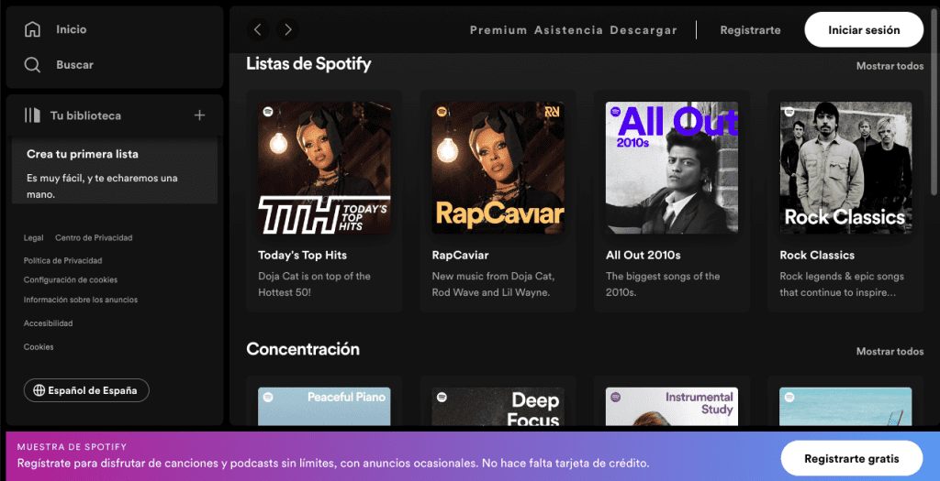Click the Tu biblioteca library icon
The height and width of the screenshot is (481, 940).
point(33,115)
